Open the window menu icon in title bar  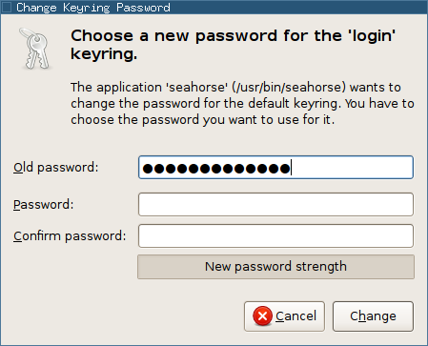pos(7,7)
